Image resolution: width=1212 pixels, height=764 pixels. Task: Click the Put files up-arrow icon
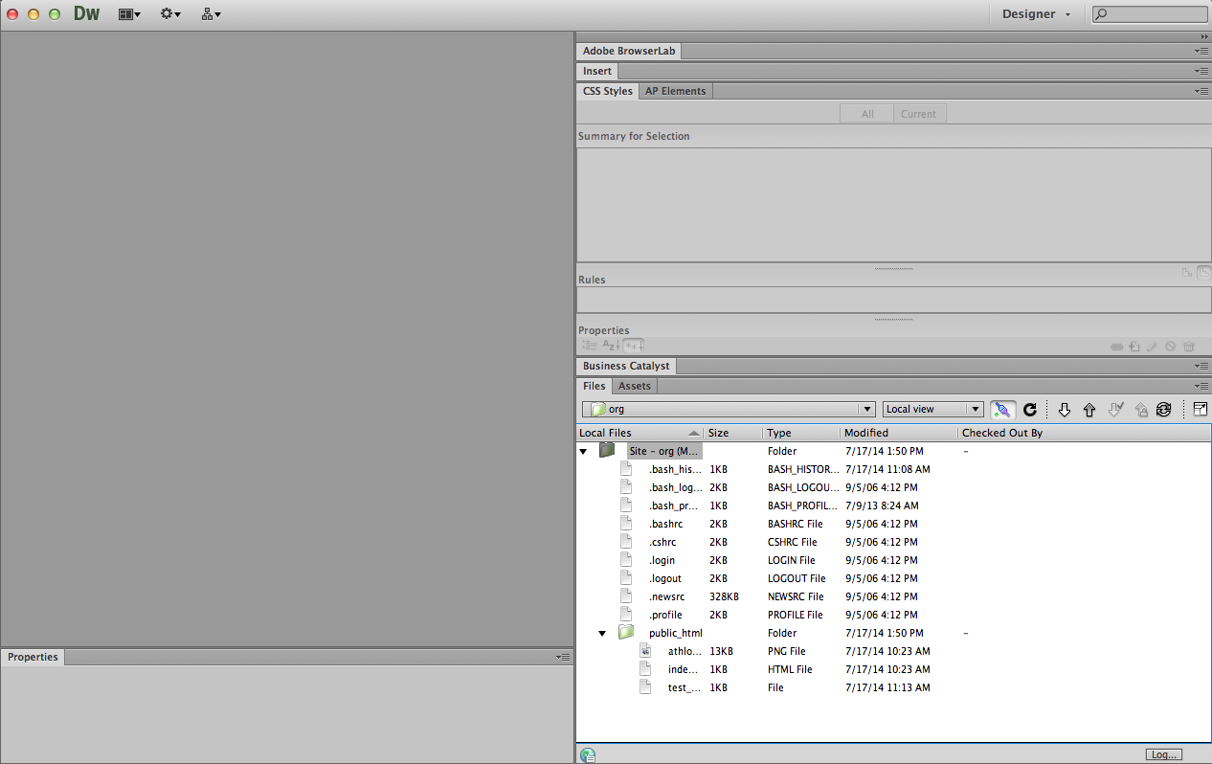coord(1089,410)
